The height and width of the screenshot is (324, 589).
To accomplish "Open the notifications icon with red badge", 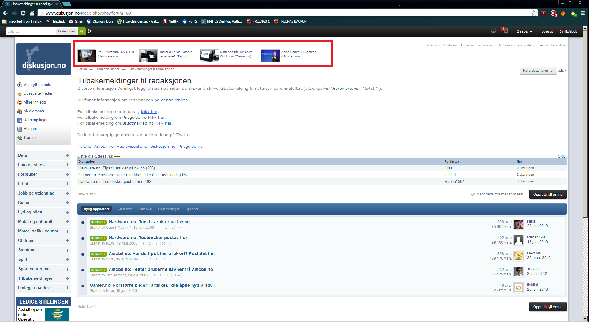I will 505,31.
